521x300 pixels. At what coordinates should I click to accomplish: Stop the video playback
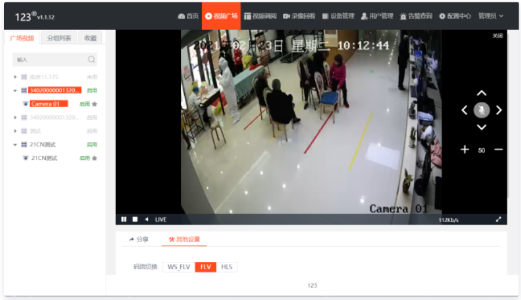pos(135,219)
